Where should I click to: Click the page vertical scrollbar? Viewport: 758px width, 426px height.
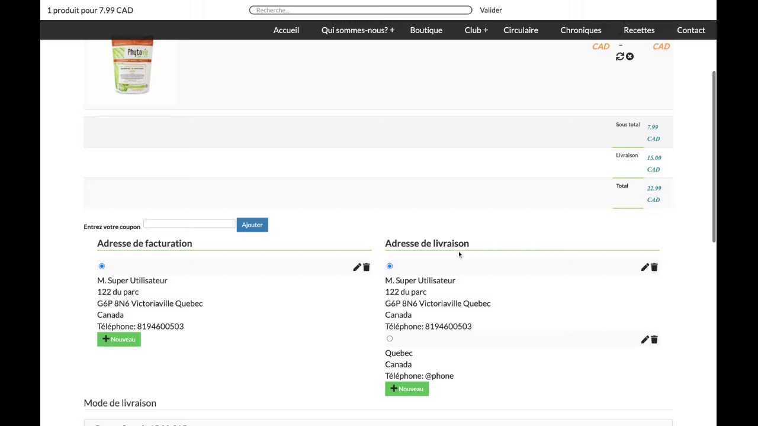(x=714, y=156)
